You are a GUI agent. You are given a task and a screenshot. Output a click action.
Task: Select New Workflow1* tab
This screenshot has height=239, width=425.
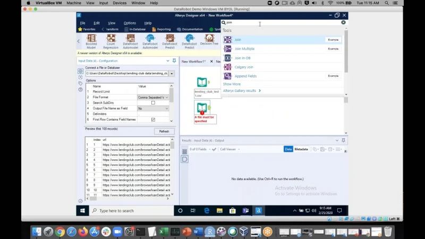(193, 62)
